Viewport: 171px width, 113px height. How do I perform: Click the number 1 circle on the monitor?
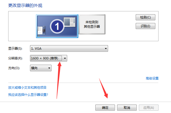(x=57, y=26)
